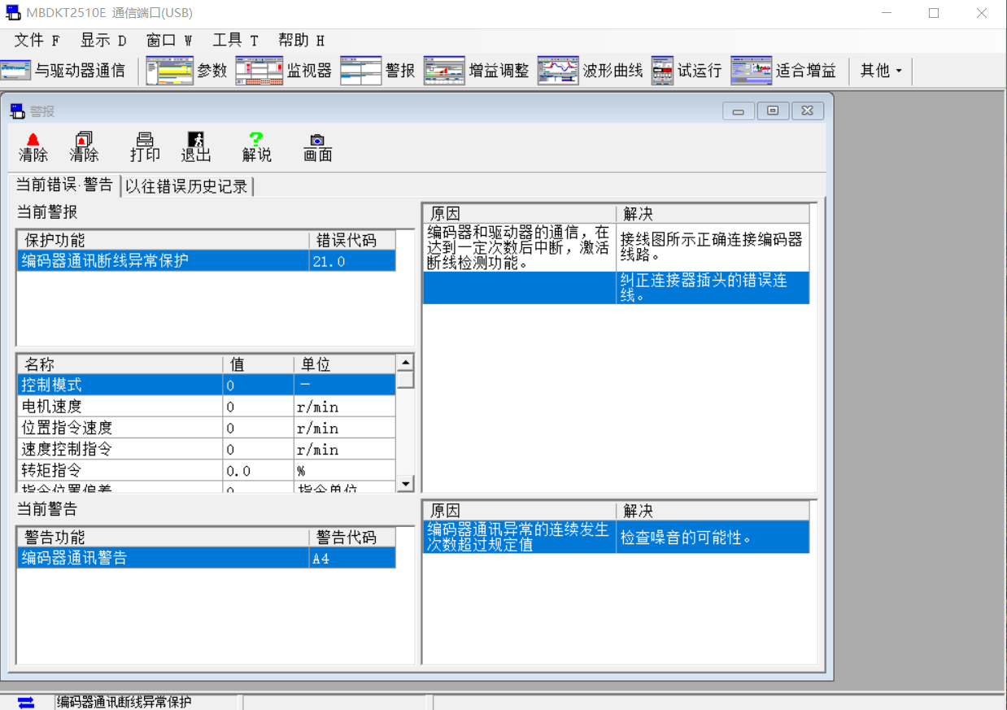
Task: Expand the 其他 dropdown menu
Action: (x=881, y=71)
